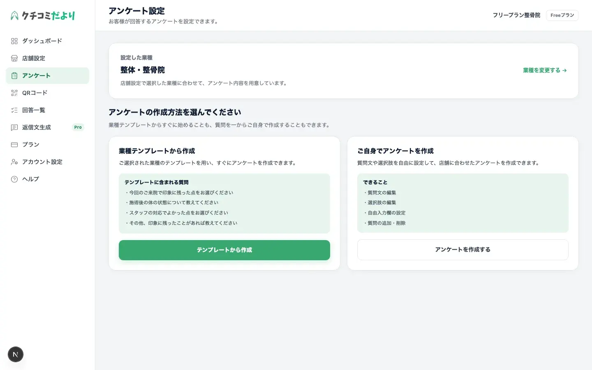Click the 業種テンプレートから作成 card title
The width and height of the screenshot is (592, 370).
pyautogui.click(x=157, y=151)
